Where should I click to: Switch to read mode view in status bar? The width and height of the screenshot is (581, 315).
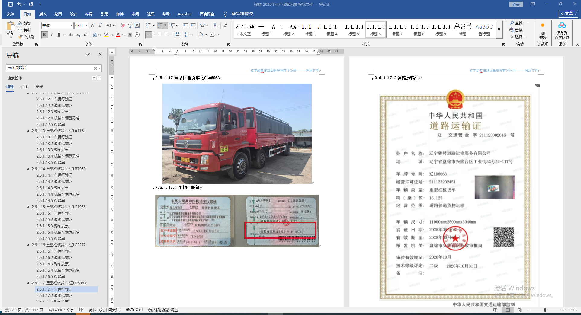click(x=496, y=310)
